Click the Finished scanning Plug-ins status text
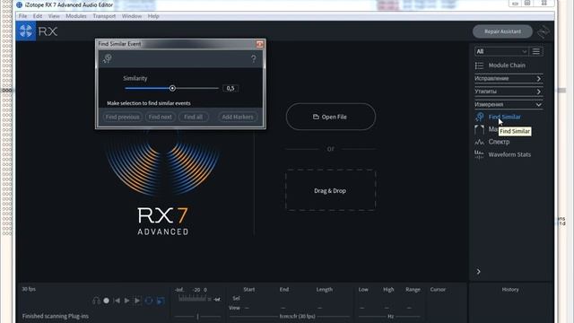 click(x=56, y=316)
